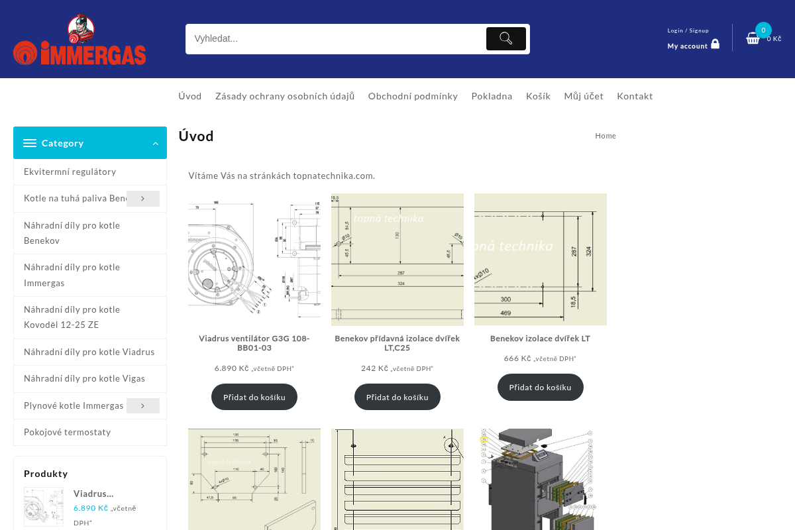Open Náhradní díly pro kotle Vigas
795x530 pixels.
coord(84,378)
